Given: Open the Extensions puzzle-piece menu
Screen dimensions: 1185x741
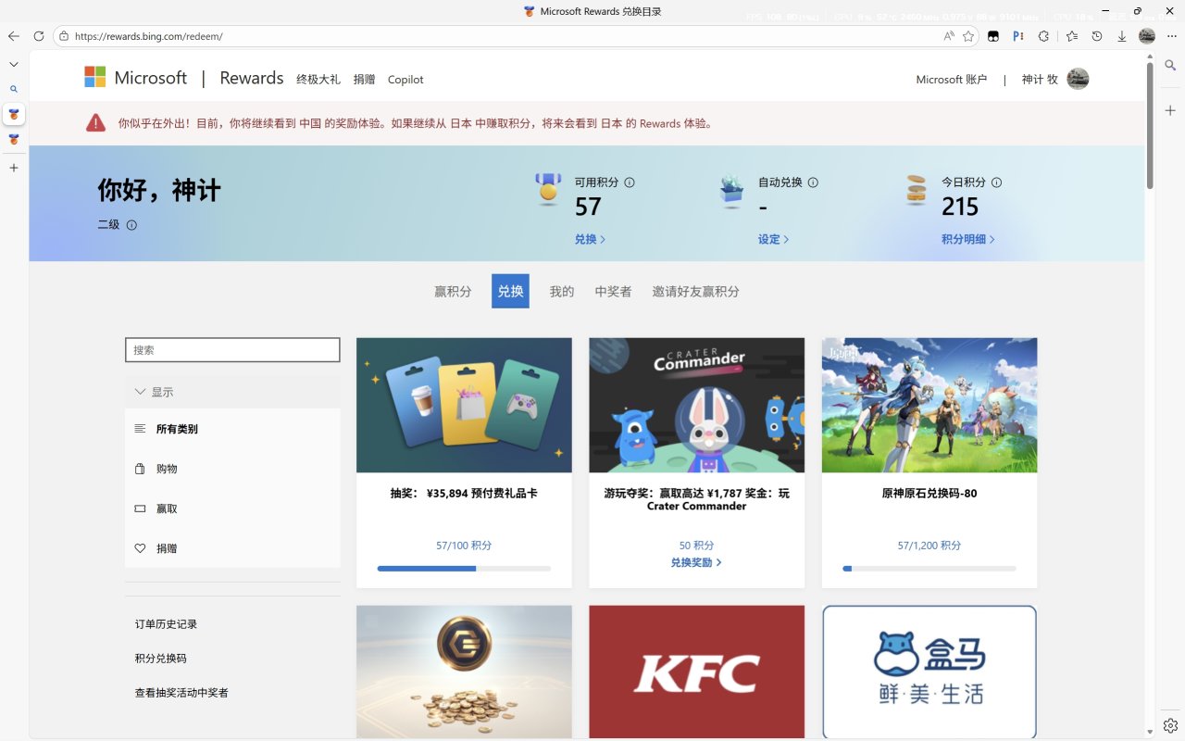Looking at the screenshot, I should [1043, 36].
